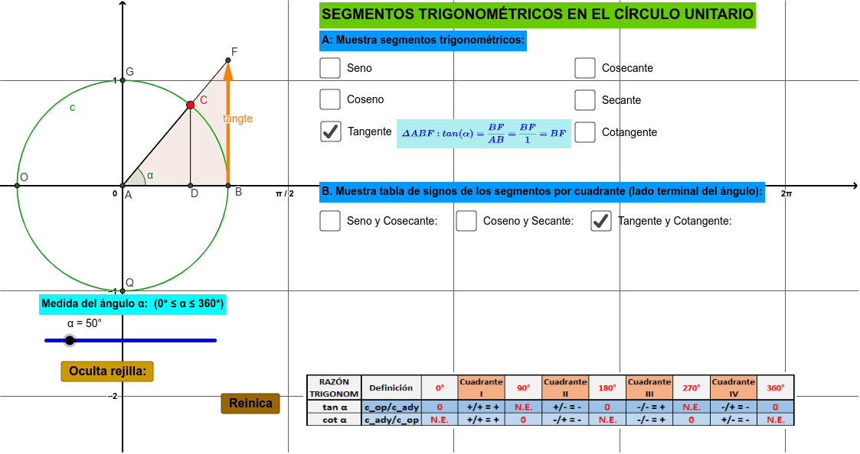Image resolution: width=860 pixels, height=454 pixels.
Task: Click the tan α row in the signs table
Action: [337, 407]
